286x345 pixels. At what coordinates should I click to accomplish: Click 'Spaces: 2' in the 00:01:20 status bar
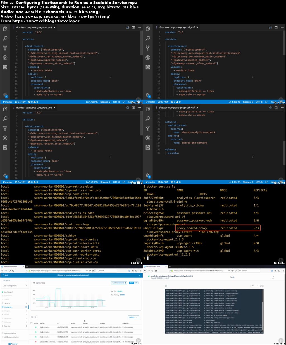[x=248, y=102]
